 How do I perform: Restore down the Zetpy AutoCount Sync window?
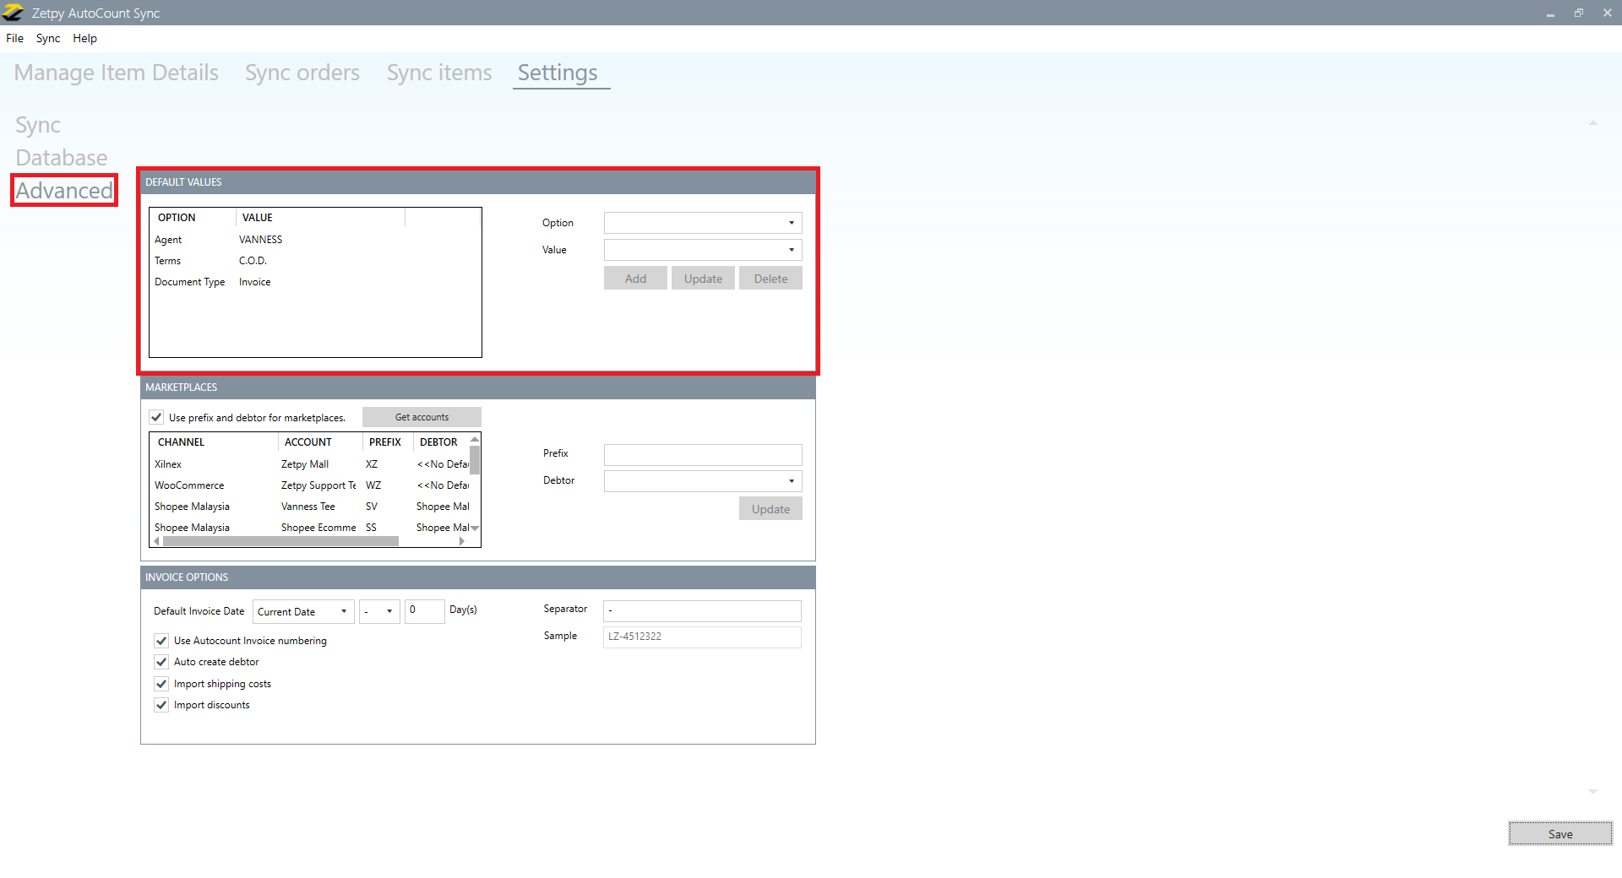pos(1578,13)
